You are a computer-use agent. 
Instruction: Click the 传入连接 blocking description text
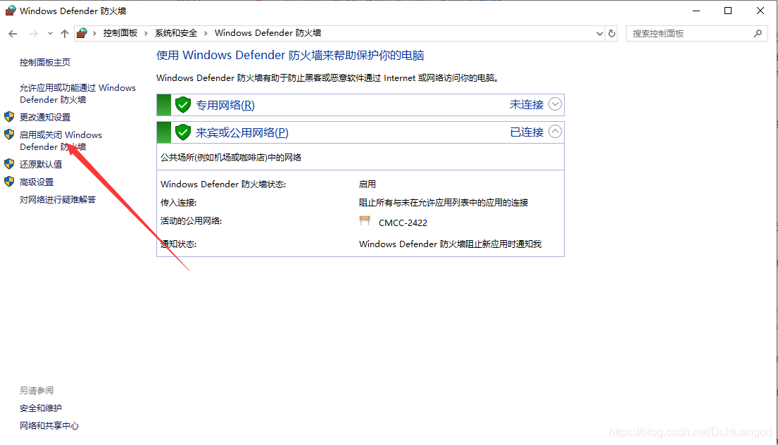[x=444, y=202]
